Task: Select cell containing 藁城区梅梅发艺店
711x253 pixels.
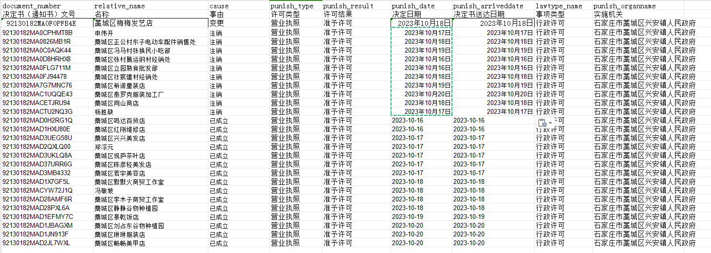Action: (x=123, y=23)
